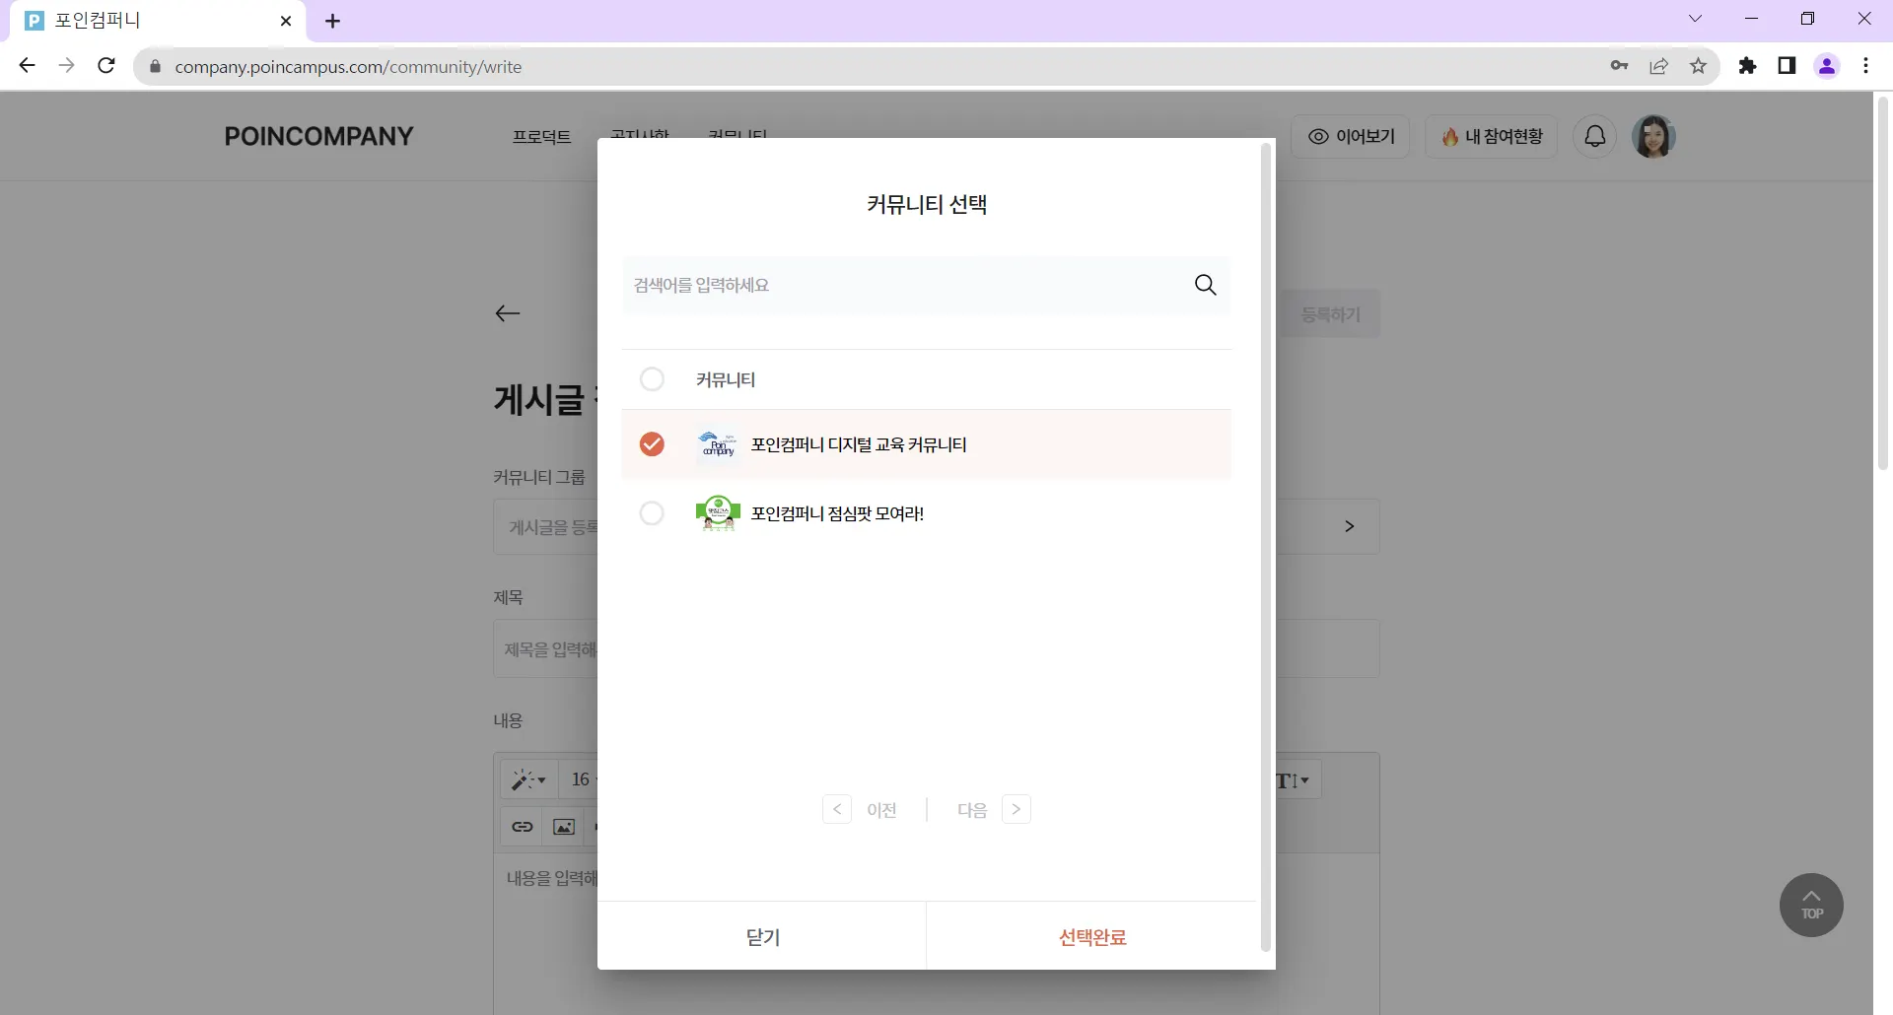
Task: Click the browser forward button
Action: (x=66, y=66)
